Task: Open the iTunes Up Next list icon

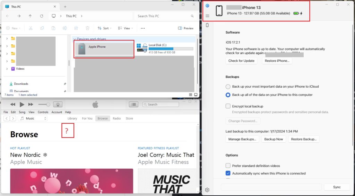Action: point(134,104)
